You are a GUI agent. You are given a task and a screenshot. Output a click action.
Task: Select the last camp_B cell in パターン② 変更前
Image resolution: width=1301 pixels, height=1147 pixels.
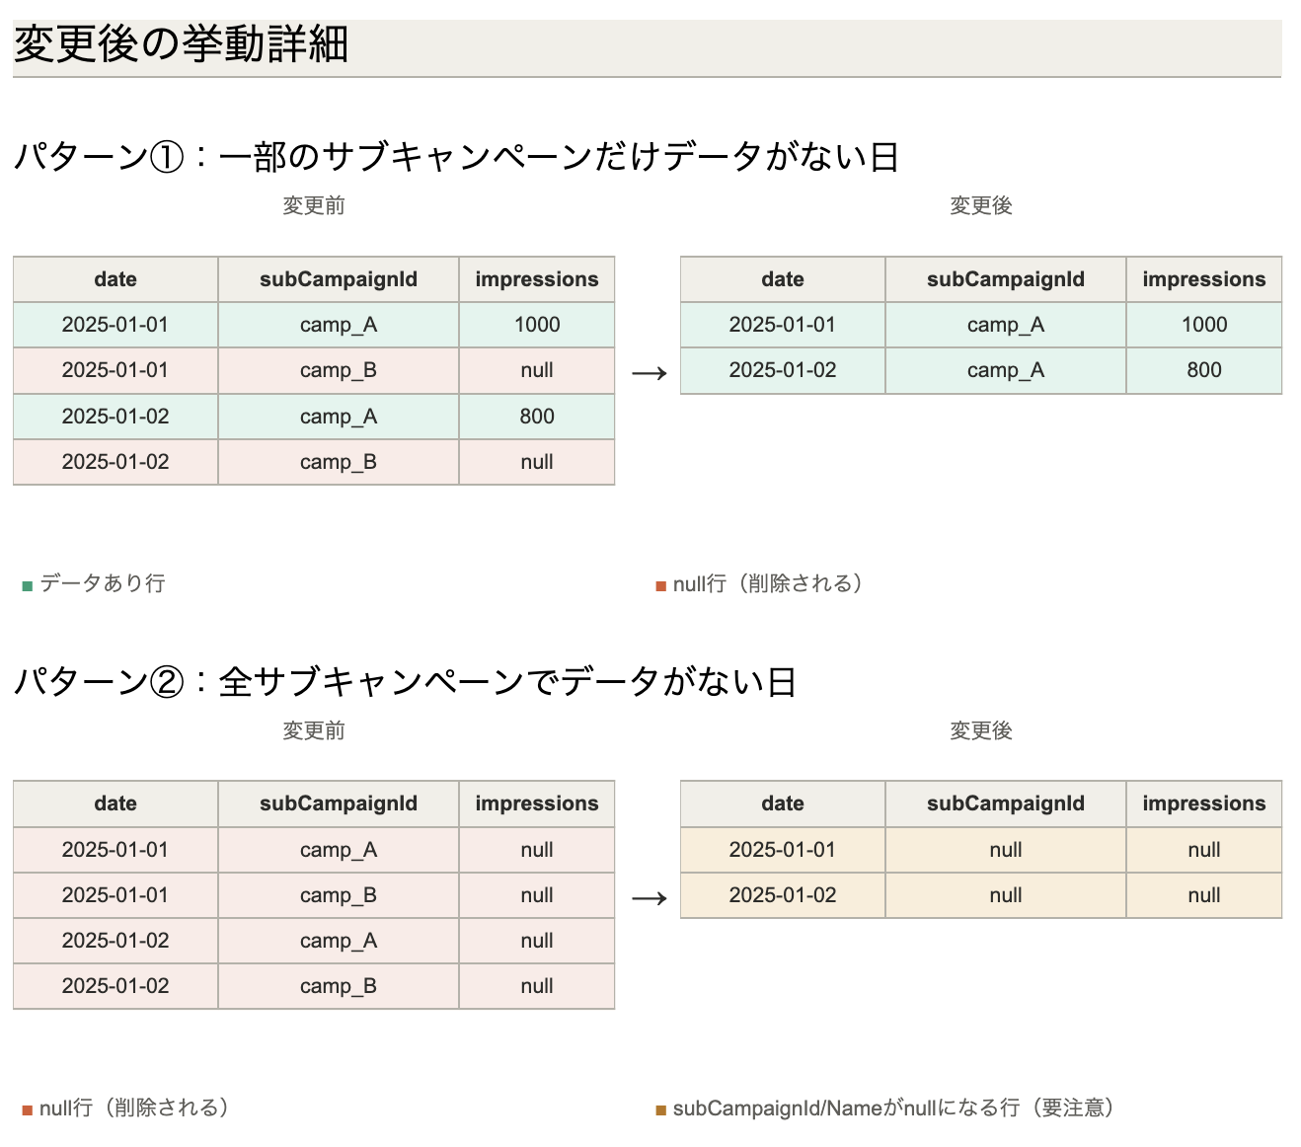pyautogui.click(x=339, y=986)
